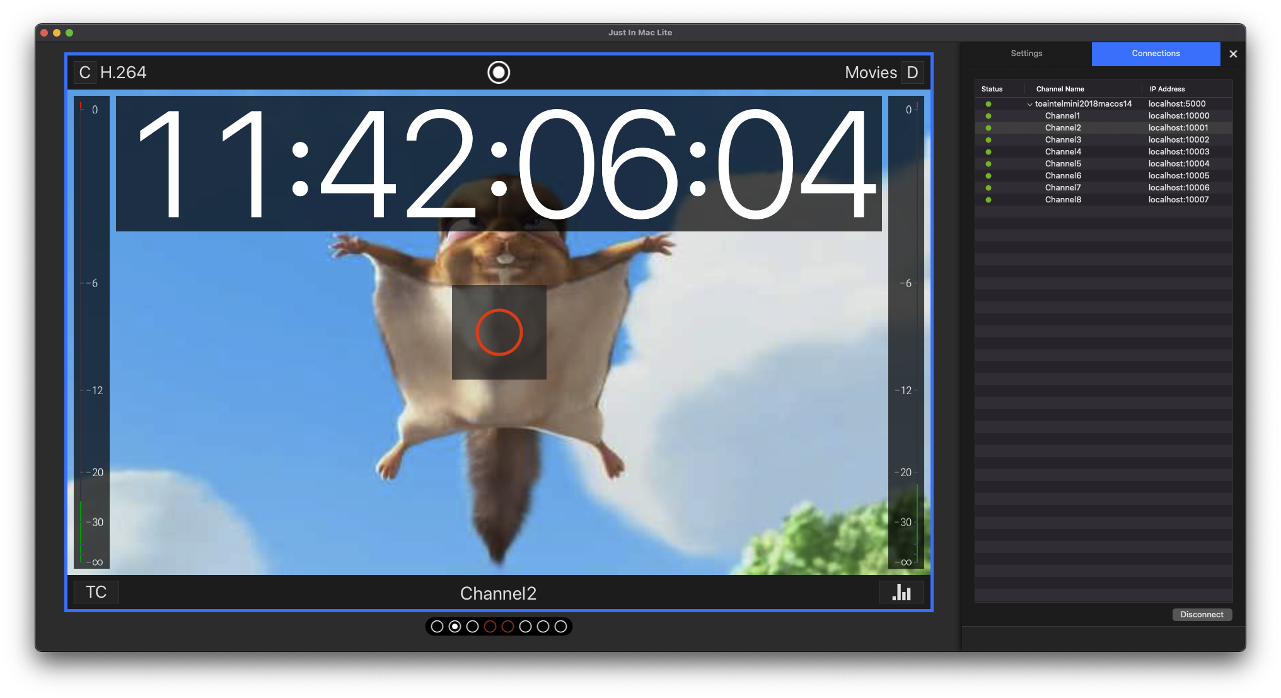Click the right audio level meter
Image resolution: width=1281 pixels, height=698 pixels.
tap(906, 332)
